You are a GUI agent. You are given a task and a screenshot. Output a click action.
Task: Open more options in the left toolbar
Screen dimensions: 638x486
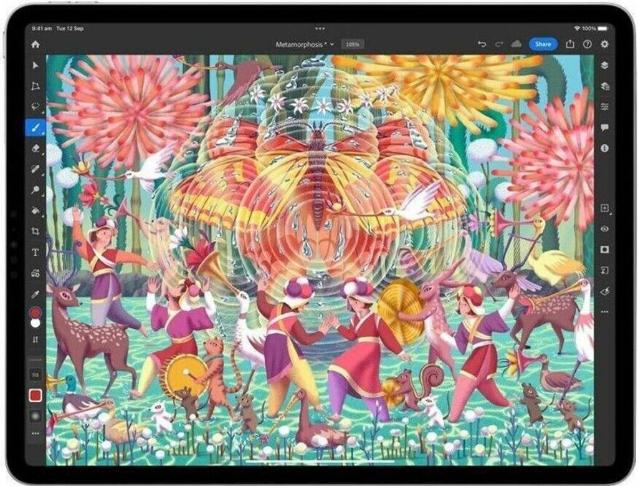[x=36, y=432]
